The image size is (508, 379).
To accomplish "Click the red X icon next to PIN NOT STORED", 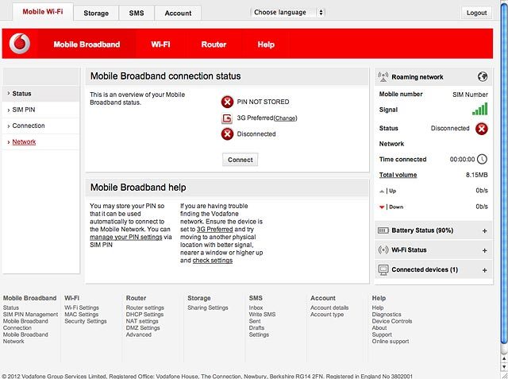I will click(x=228, y=102).
